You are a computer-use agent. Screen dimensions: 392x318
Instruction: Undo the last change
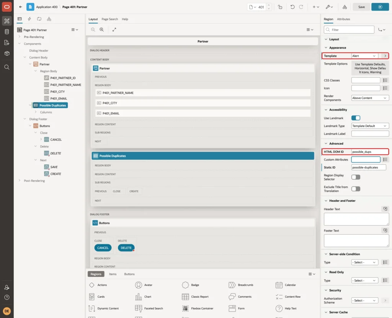(292, 7)
